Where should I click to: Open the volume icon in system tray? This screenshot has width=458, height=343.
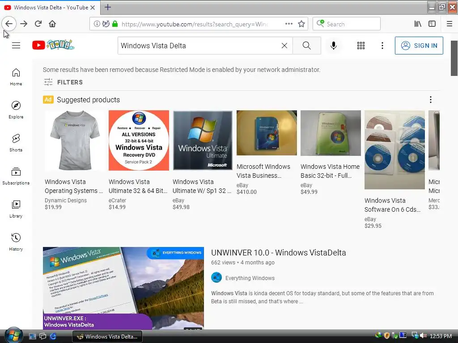423,336
